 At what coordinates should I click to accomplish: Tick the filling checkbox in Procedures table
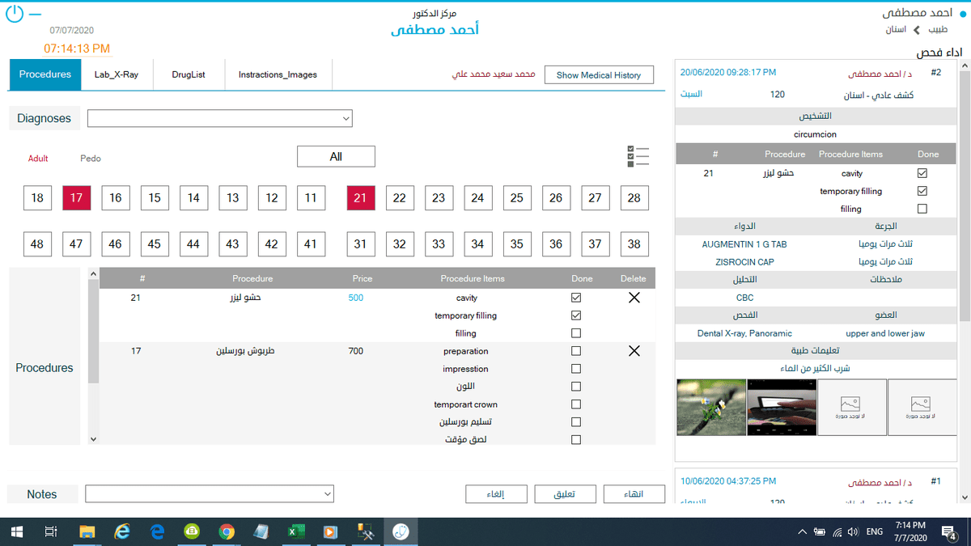(576, 333)
